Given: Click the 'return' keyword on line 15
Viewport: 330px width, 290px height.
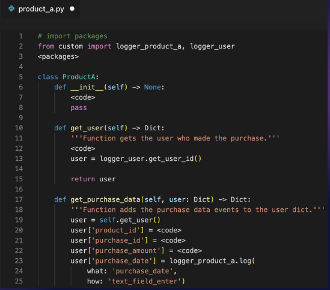Looking at the screenshot, I should (83, 179).
